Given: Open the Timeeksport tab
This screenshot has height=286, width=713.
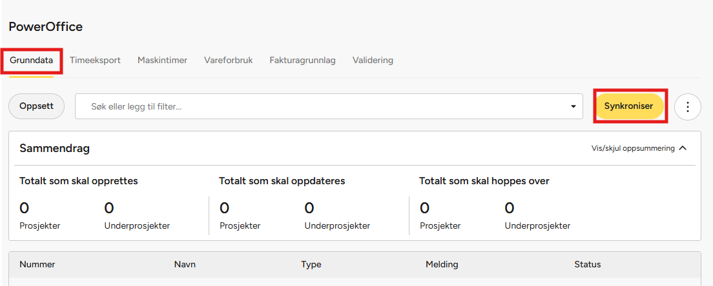Looking at the screenshot, I should pyautogui.click(x=95, y=61).
